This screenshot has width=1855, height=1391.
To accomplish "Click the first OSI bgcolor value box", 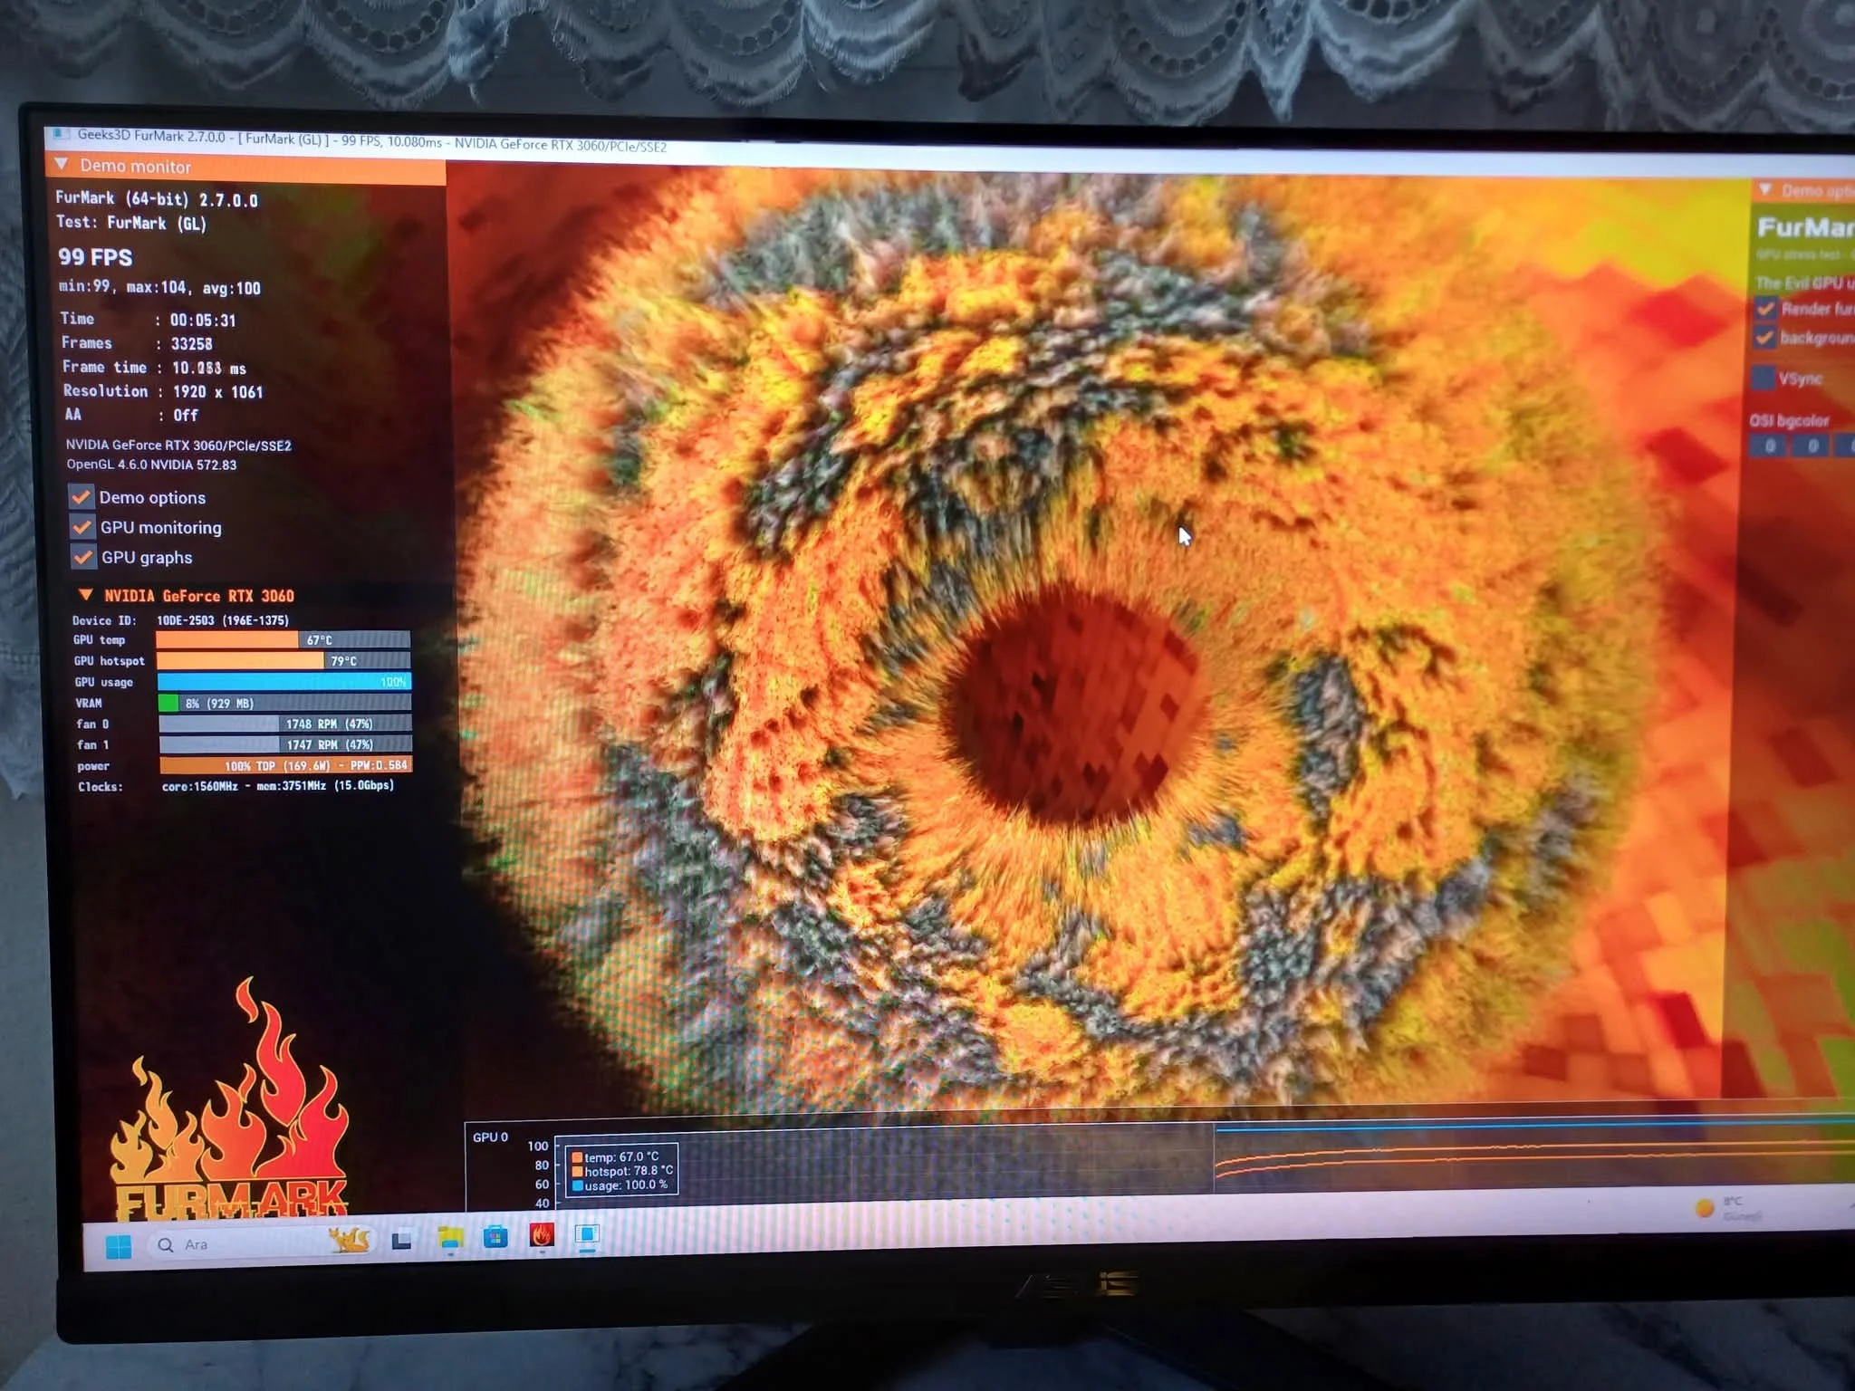I will pos(1769,446).
